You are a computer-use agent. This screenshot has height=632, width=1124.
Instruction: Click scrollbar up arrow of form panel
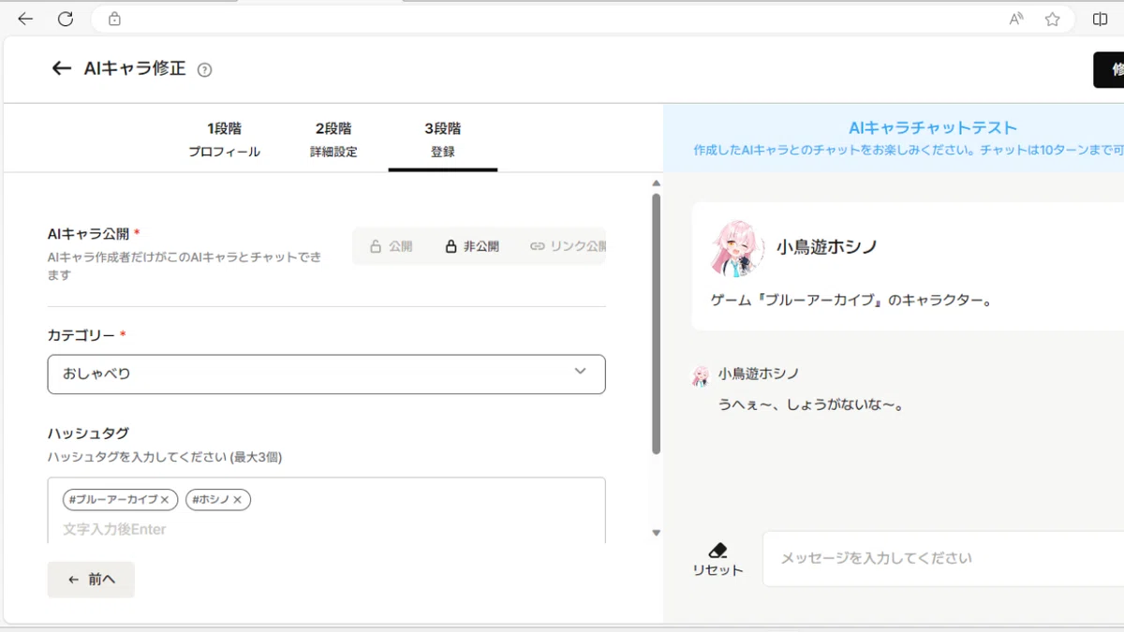tap(656, 183)
